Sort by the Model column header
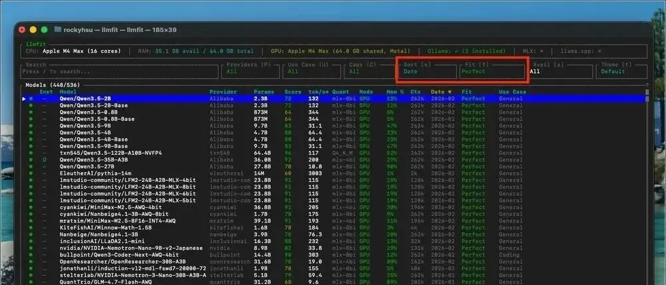Screen dimensions: 666x285 [68, 92]
